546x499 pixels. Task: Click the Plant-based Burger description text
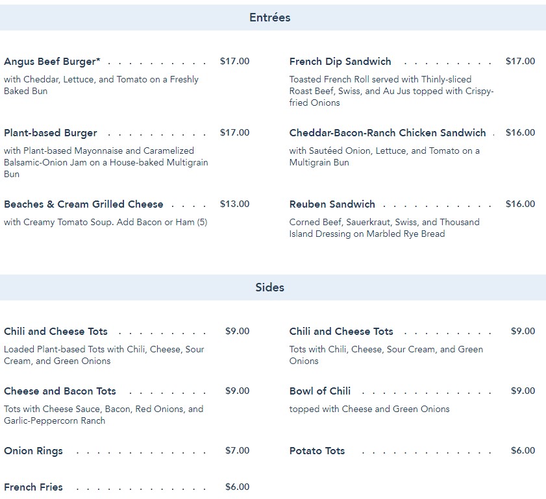106,162
